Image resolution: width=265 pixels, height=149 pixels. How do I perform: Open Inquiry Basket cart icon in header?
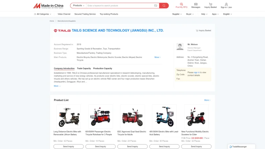(x=210, y=4)
